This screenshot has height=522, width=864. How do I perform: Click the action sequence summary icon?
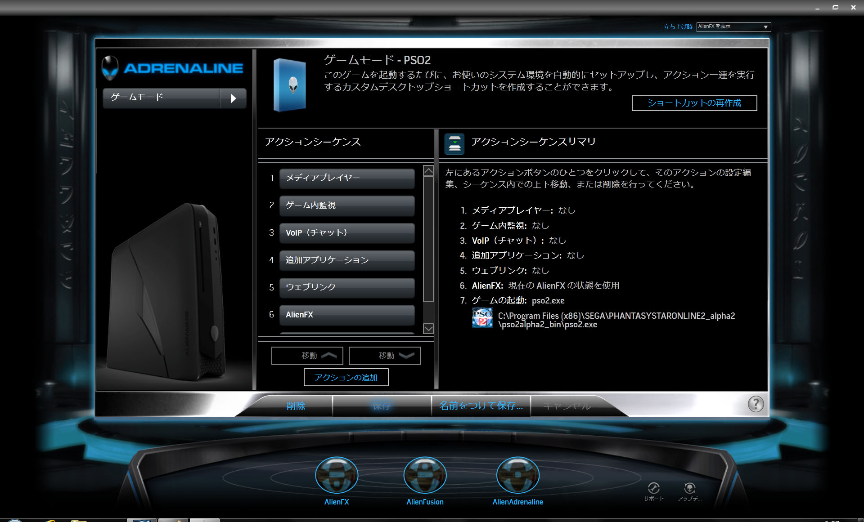click(454, 144)
